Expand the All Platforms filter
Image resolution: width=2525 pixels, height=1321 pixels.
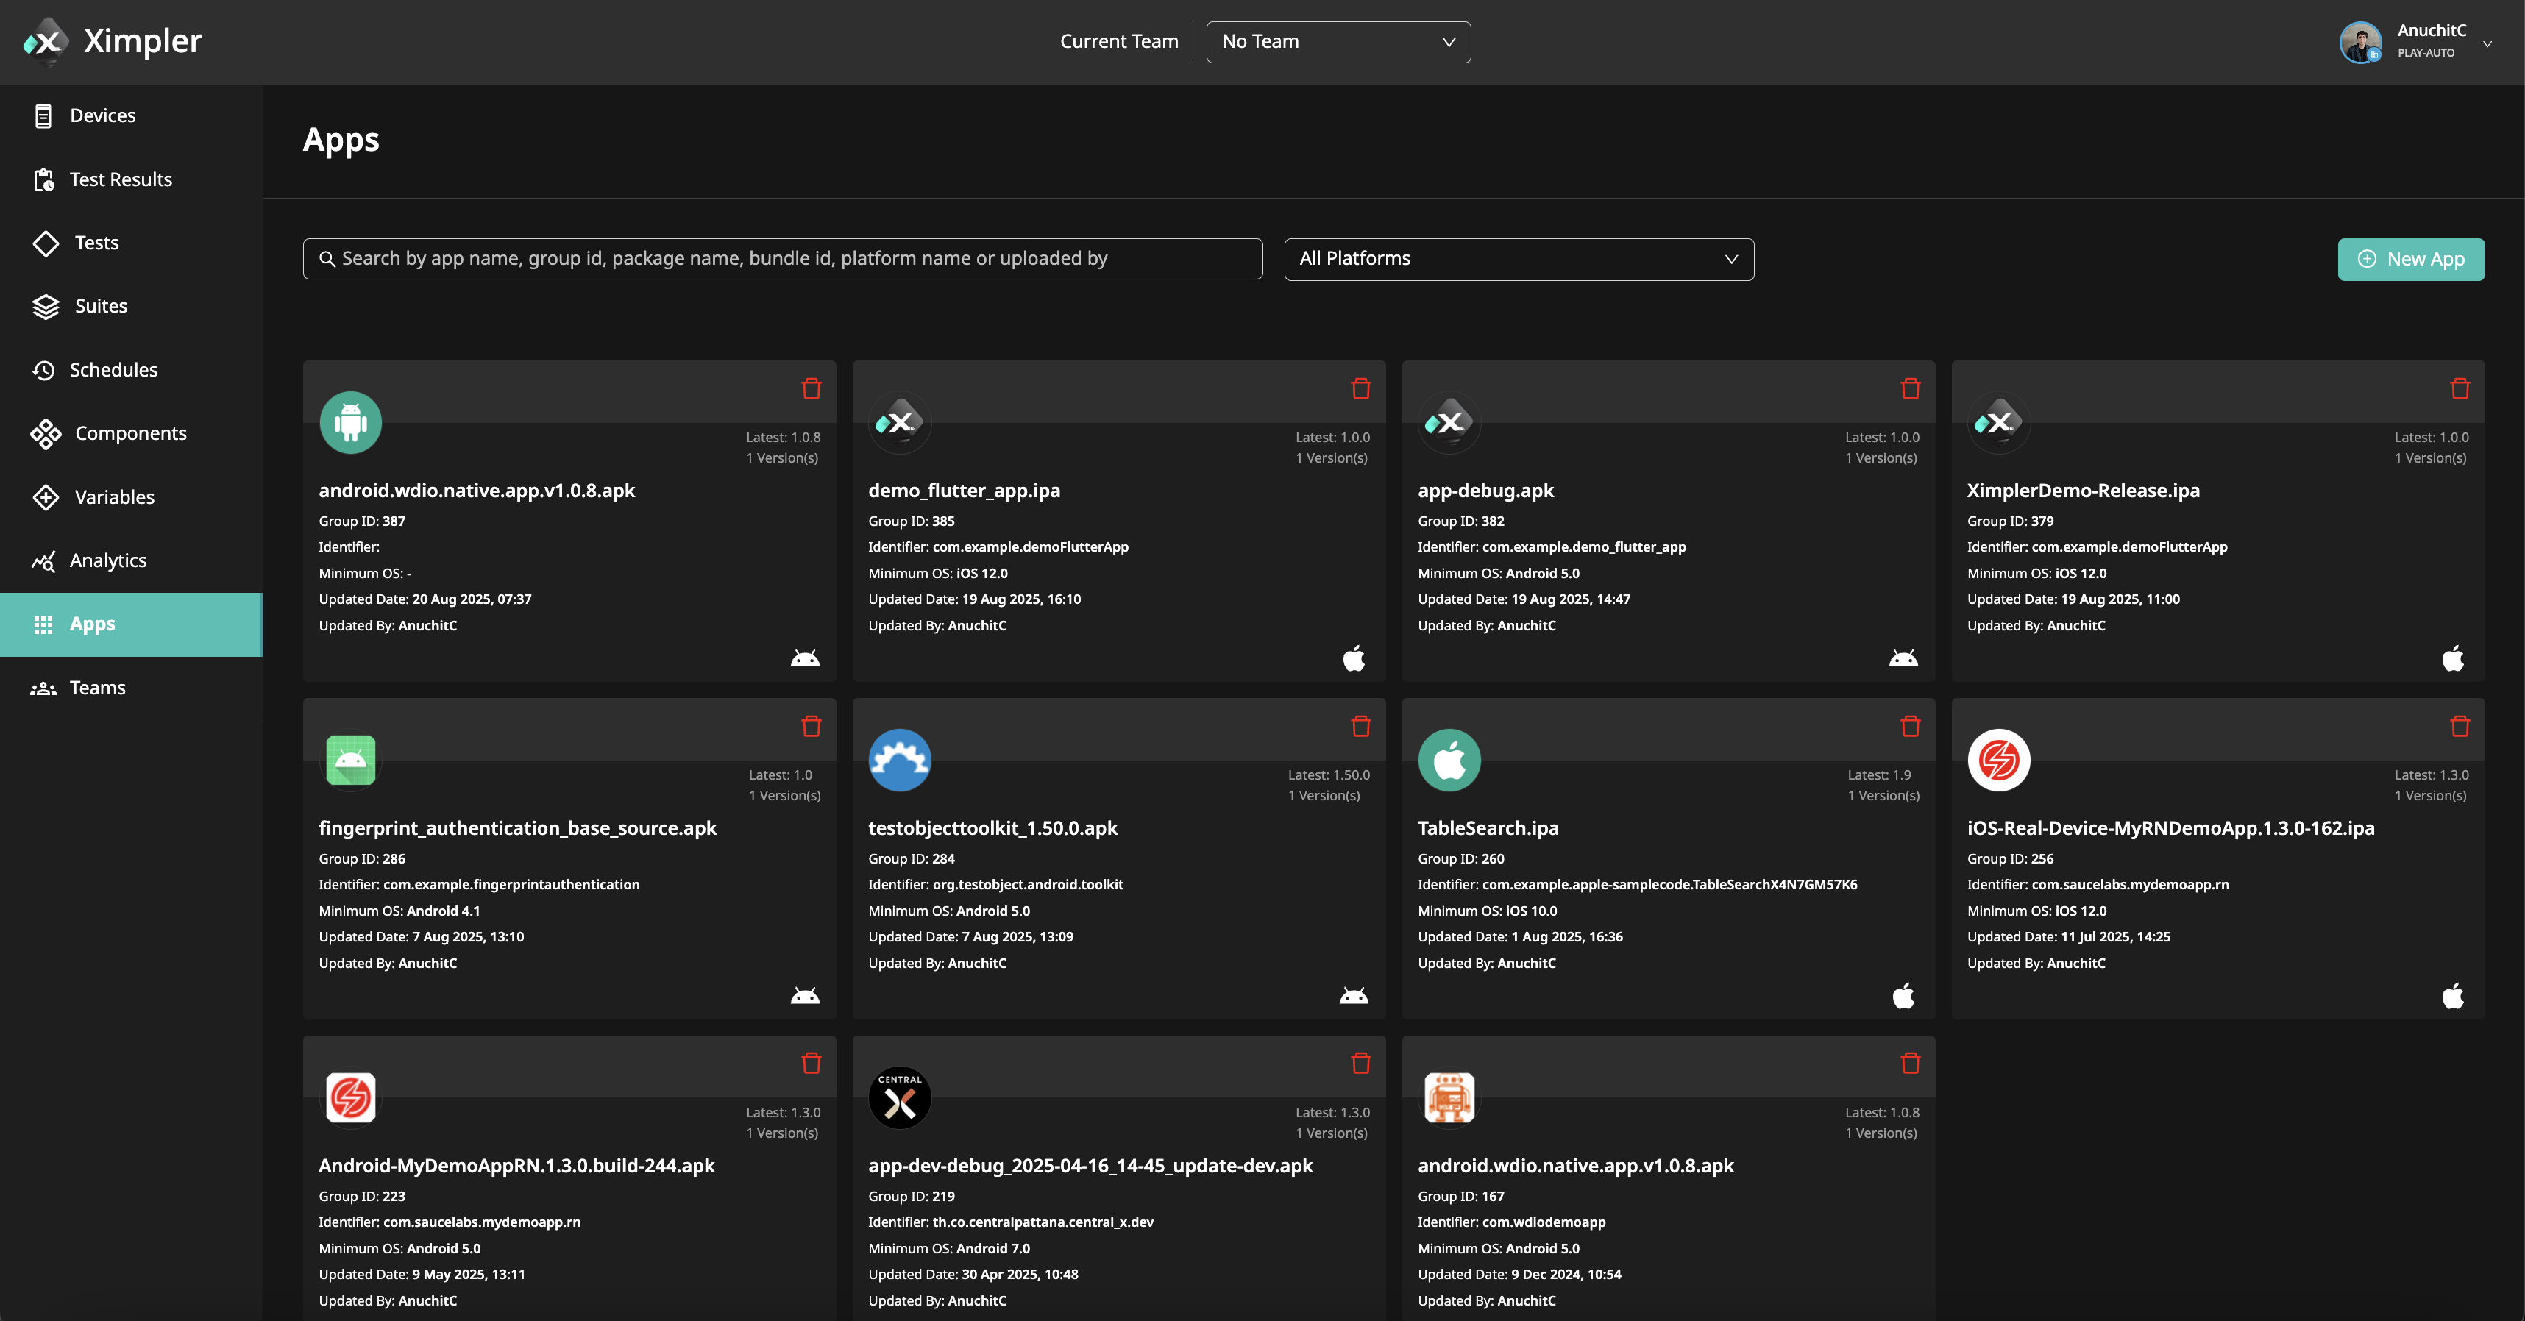(1517, 259)
